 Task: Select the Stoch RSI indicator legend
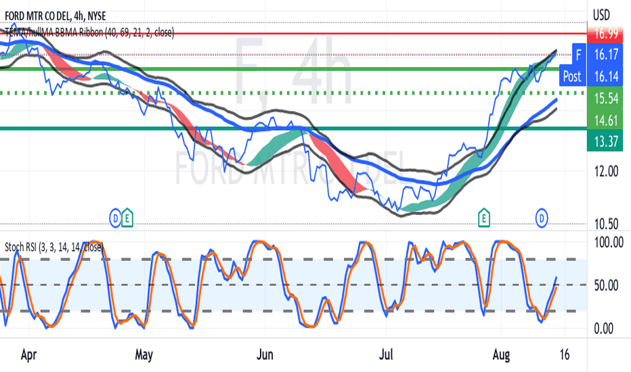(x=54, y=247)
